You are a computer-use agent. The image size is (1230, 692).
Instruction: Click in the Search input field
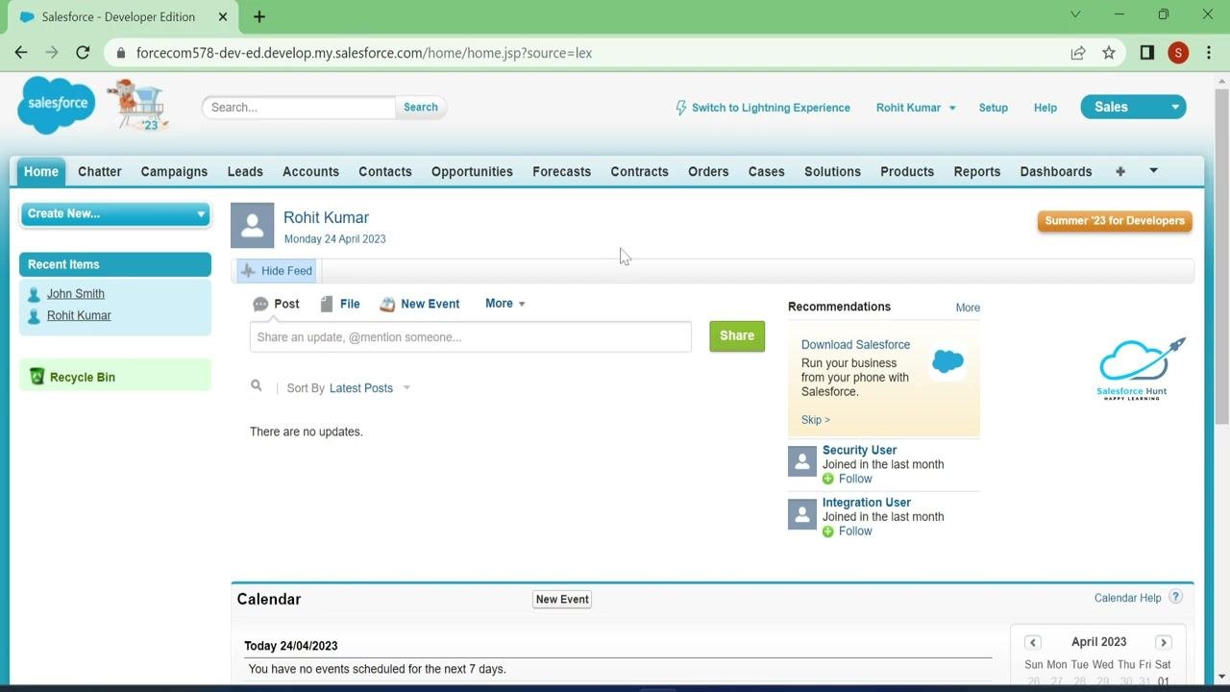point(299,108)
